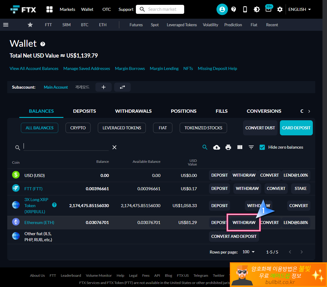Download balances with the cloud download icon

click(217, 147)
